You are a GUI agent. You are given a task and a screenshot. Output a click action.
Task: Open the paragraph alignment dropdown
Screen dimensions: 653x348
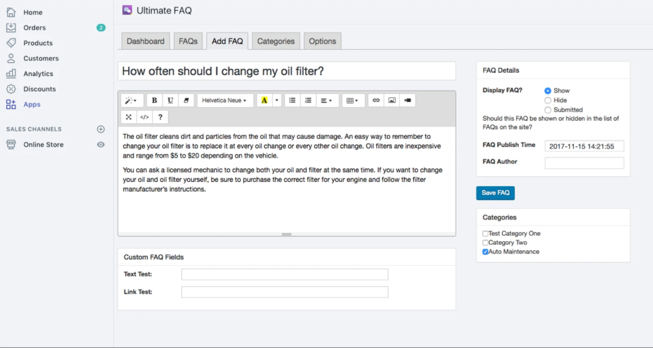tap(327, 100)
